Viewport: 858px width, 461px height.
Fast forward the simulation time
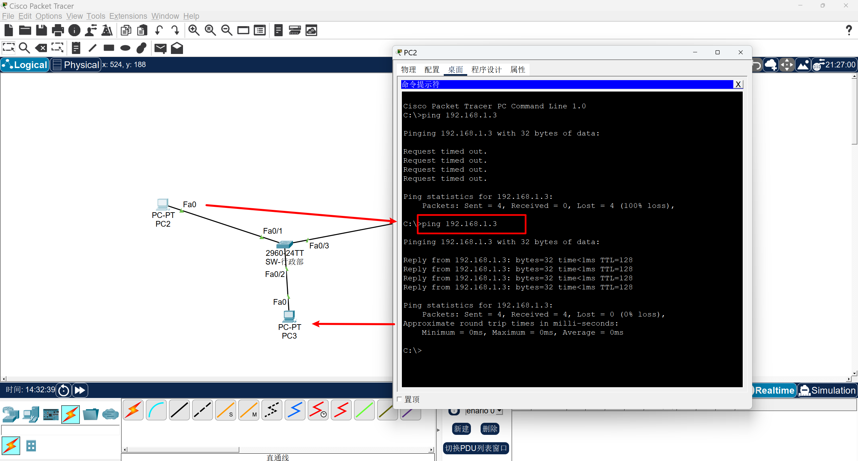tap(80, 390)
